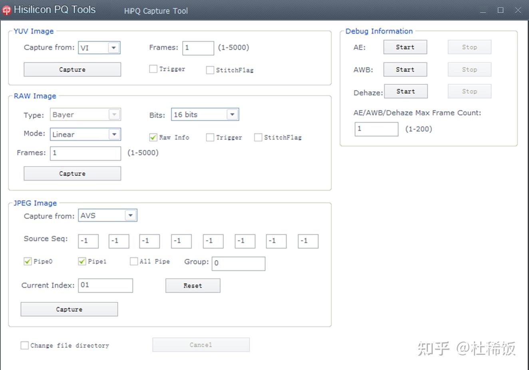Click the third Source Seq field
Viewport: 529px width, 370px height.
149,241
